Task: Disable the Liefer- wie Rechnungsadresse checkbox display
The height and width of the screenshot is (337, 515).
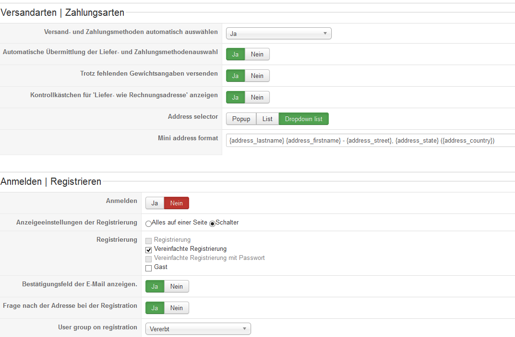Action: point(257,98)
